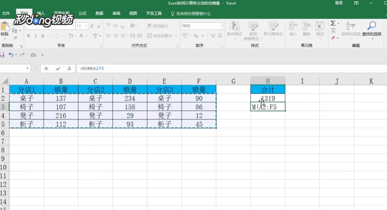The image size is (387, 210).
Task: Click the Fill down arrow icon
Action: coord(333,31)
